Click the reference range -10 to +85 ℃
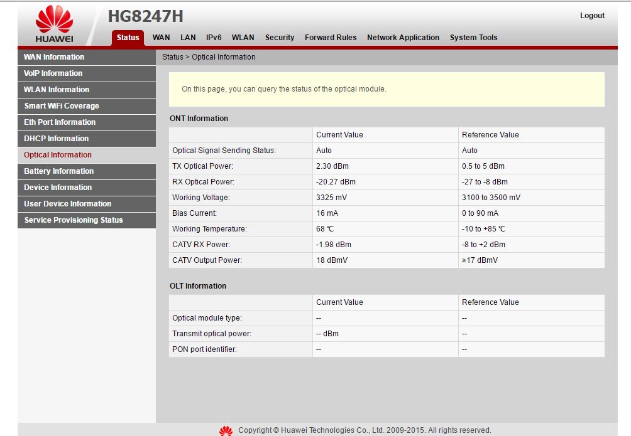Viewport: 631px width, 436px height. (483, 229)
